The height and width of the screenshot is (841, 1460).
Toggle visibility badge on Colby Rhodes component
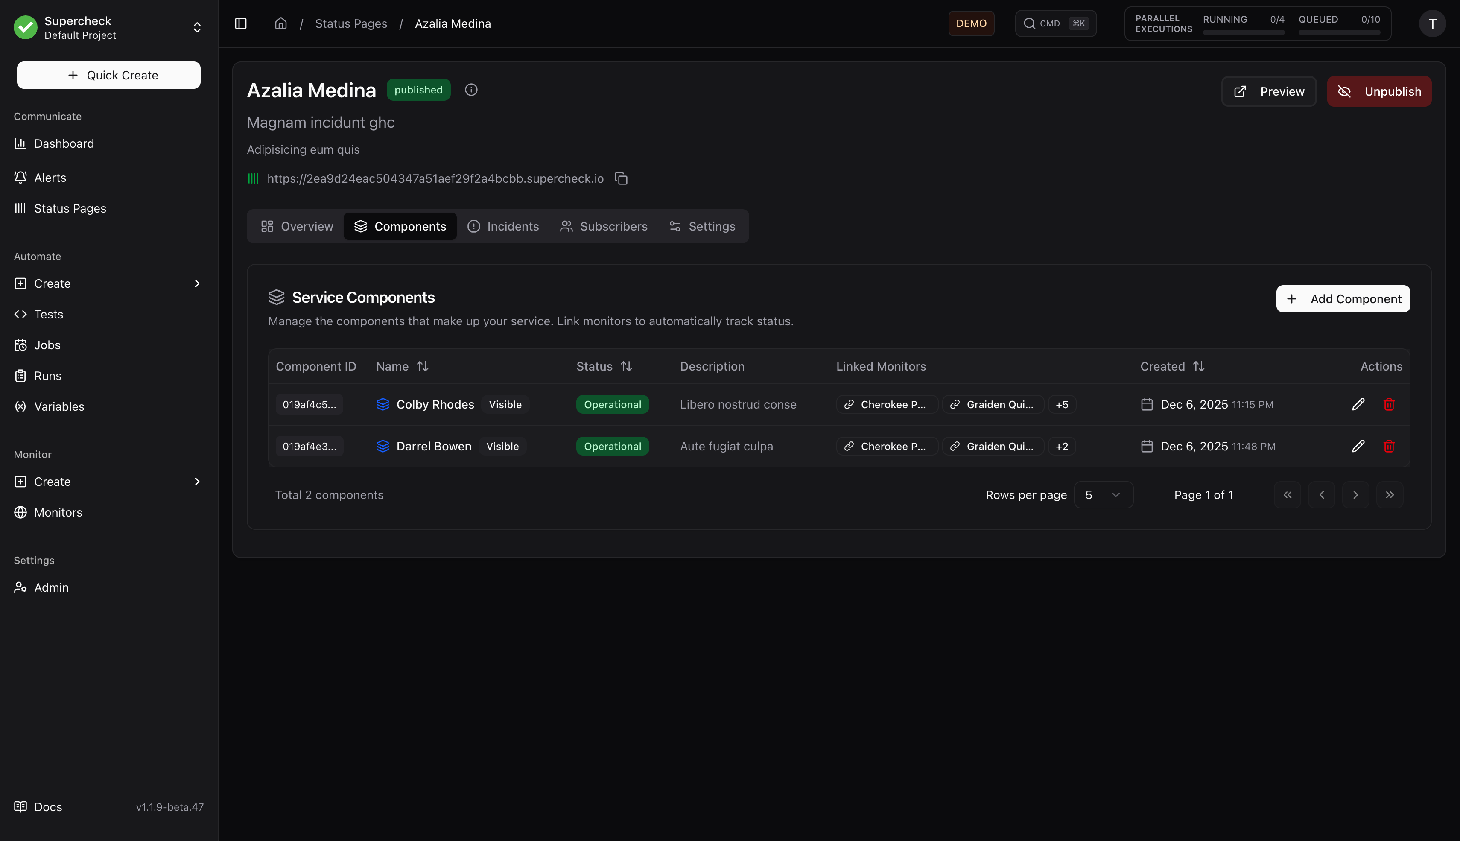point(505,404)
